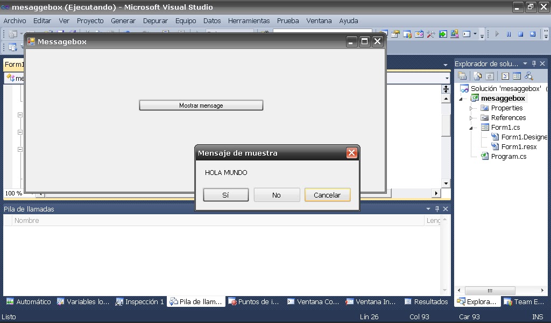
Task: Click the Show All Files icon
Action: tap(478, 76)
